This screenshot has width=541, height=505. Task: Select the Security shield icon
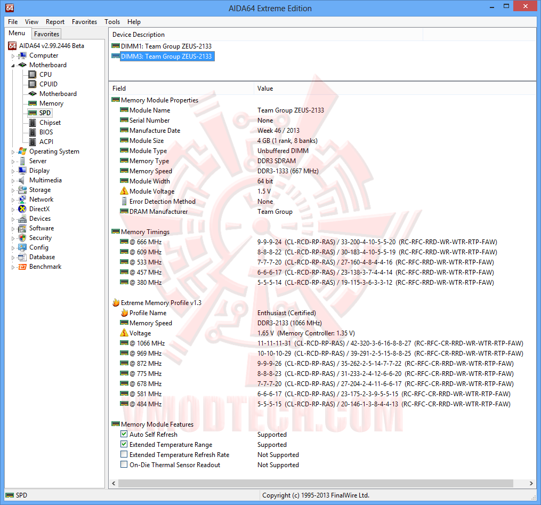coord(22,238)
